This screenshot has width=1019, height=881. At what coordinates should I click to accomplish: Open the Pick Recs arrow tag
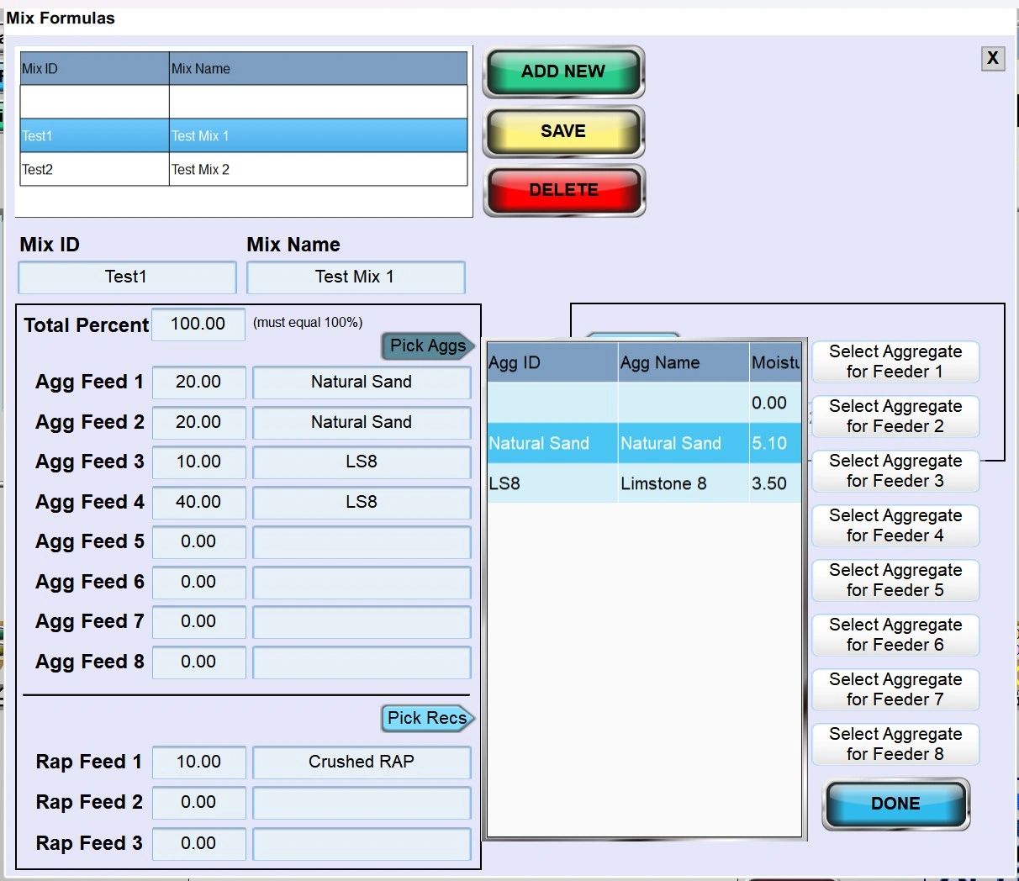click(x=427, y=718)
